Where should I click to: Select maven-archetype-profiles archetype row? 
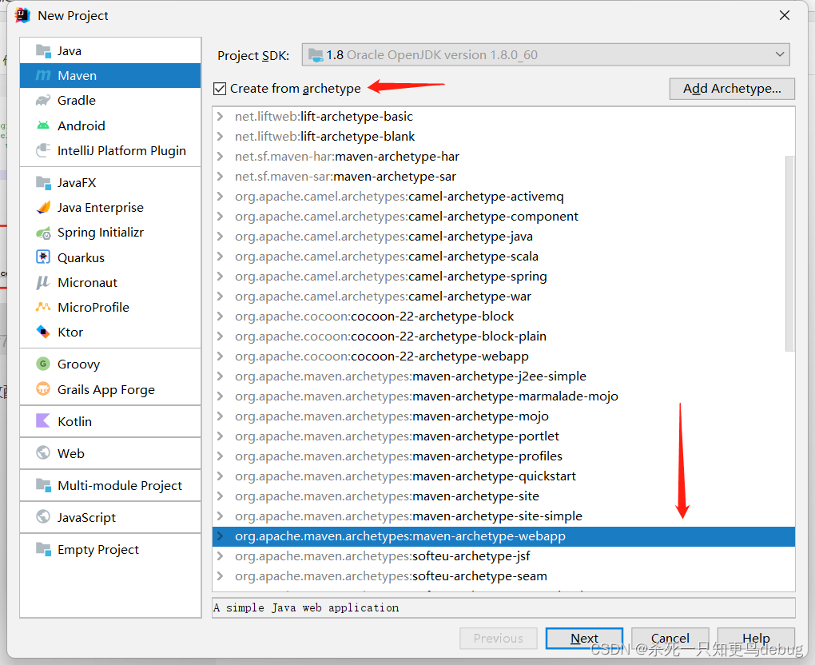point(503,456)
